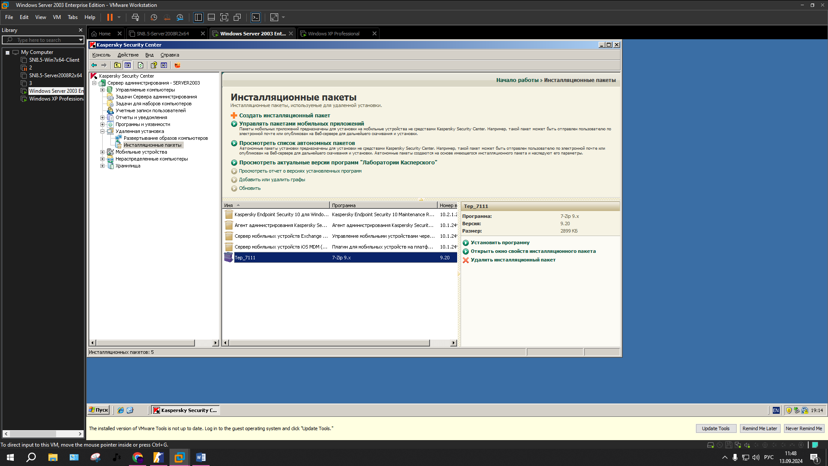Collapse Удаленная установка tree node

coord(103,131)
